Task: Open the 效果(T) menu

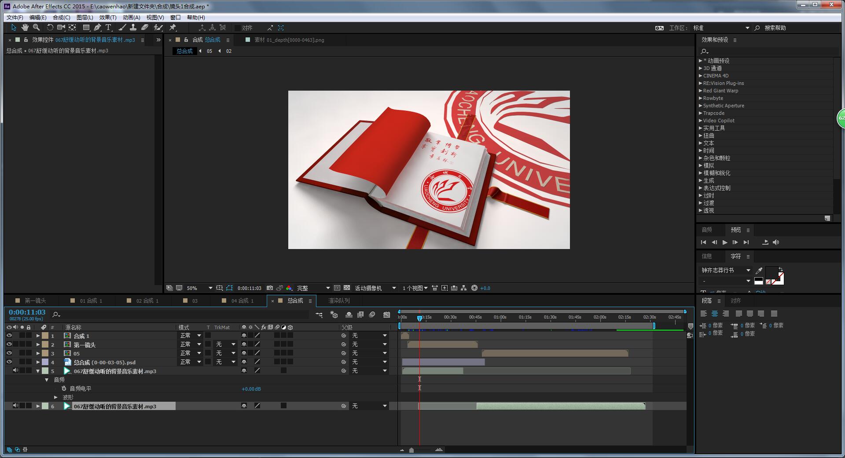Action: pyautogui.click(x=108, y=18)
